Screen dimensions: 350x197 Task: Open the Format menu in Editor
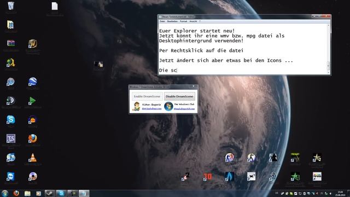(184, 21)
